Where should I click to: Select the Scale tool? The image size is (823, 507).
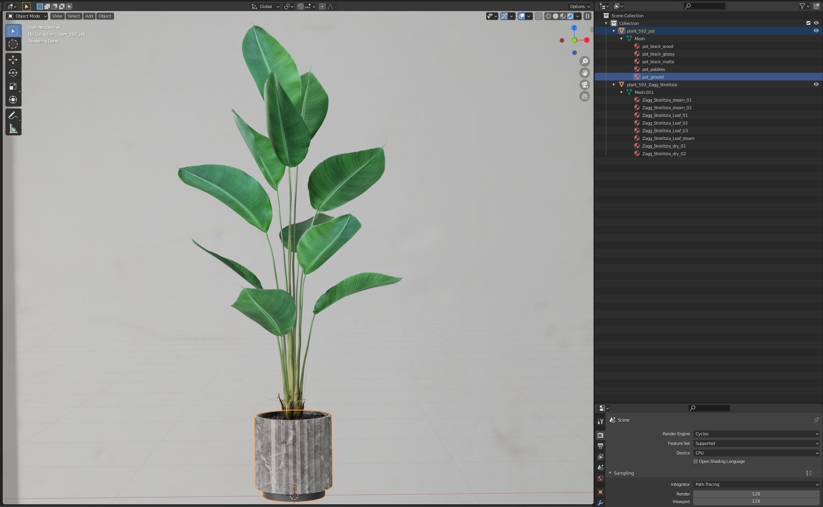coord(13,86)
